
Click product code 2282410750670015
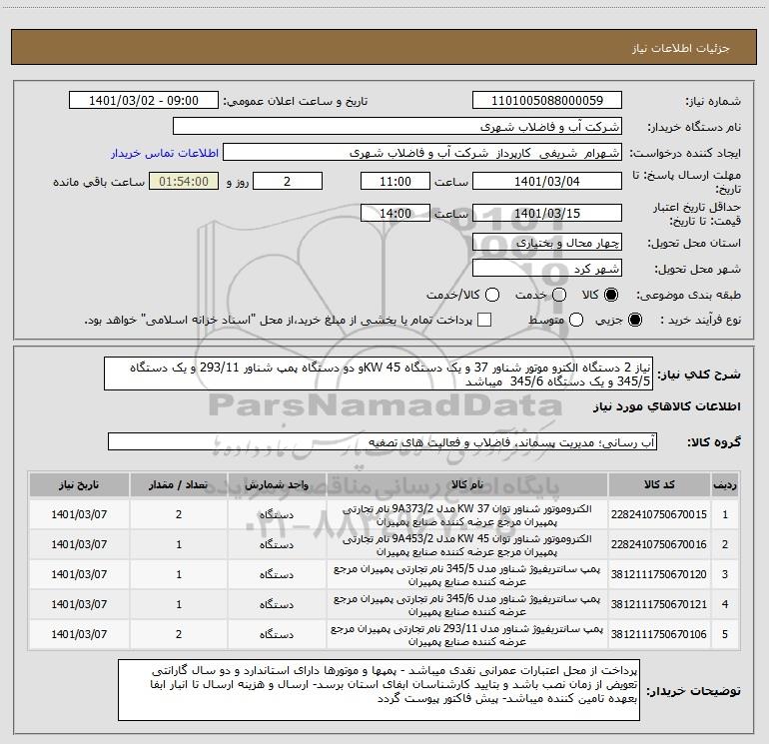659,515
